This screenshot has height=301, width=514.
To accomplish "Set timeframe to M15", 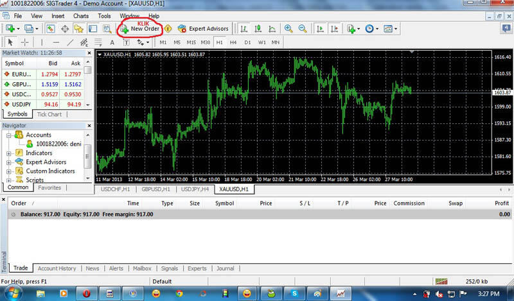I will point(191,42).
